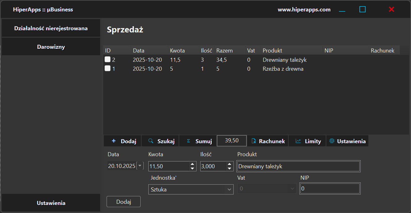Click the Limity chart icon
This screenshot has height=213, width=411.
(x=298, y=141)
